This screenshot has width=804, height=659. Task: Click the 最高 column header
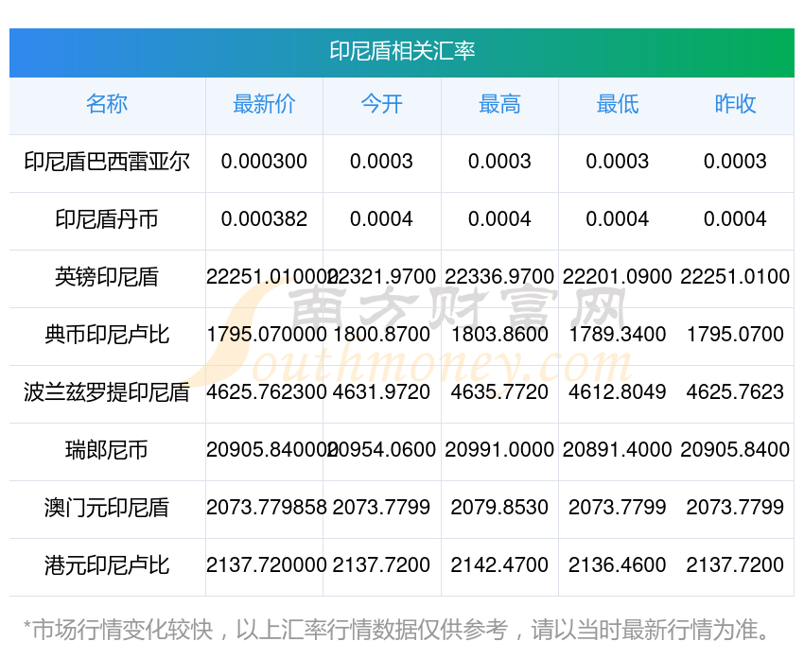pyautogui.click(x=499, y=104)
